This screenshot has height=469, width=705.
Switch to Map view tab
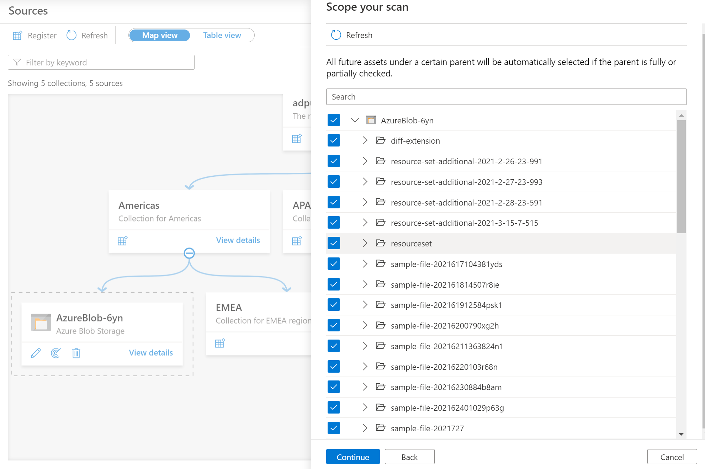pyautogui.click(x=160, y=34)
